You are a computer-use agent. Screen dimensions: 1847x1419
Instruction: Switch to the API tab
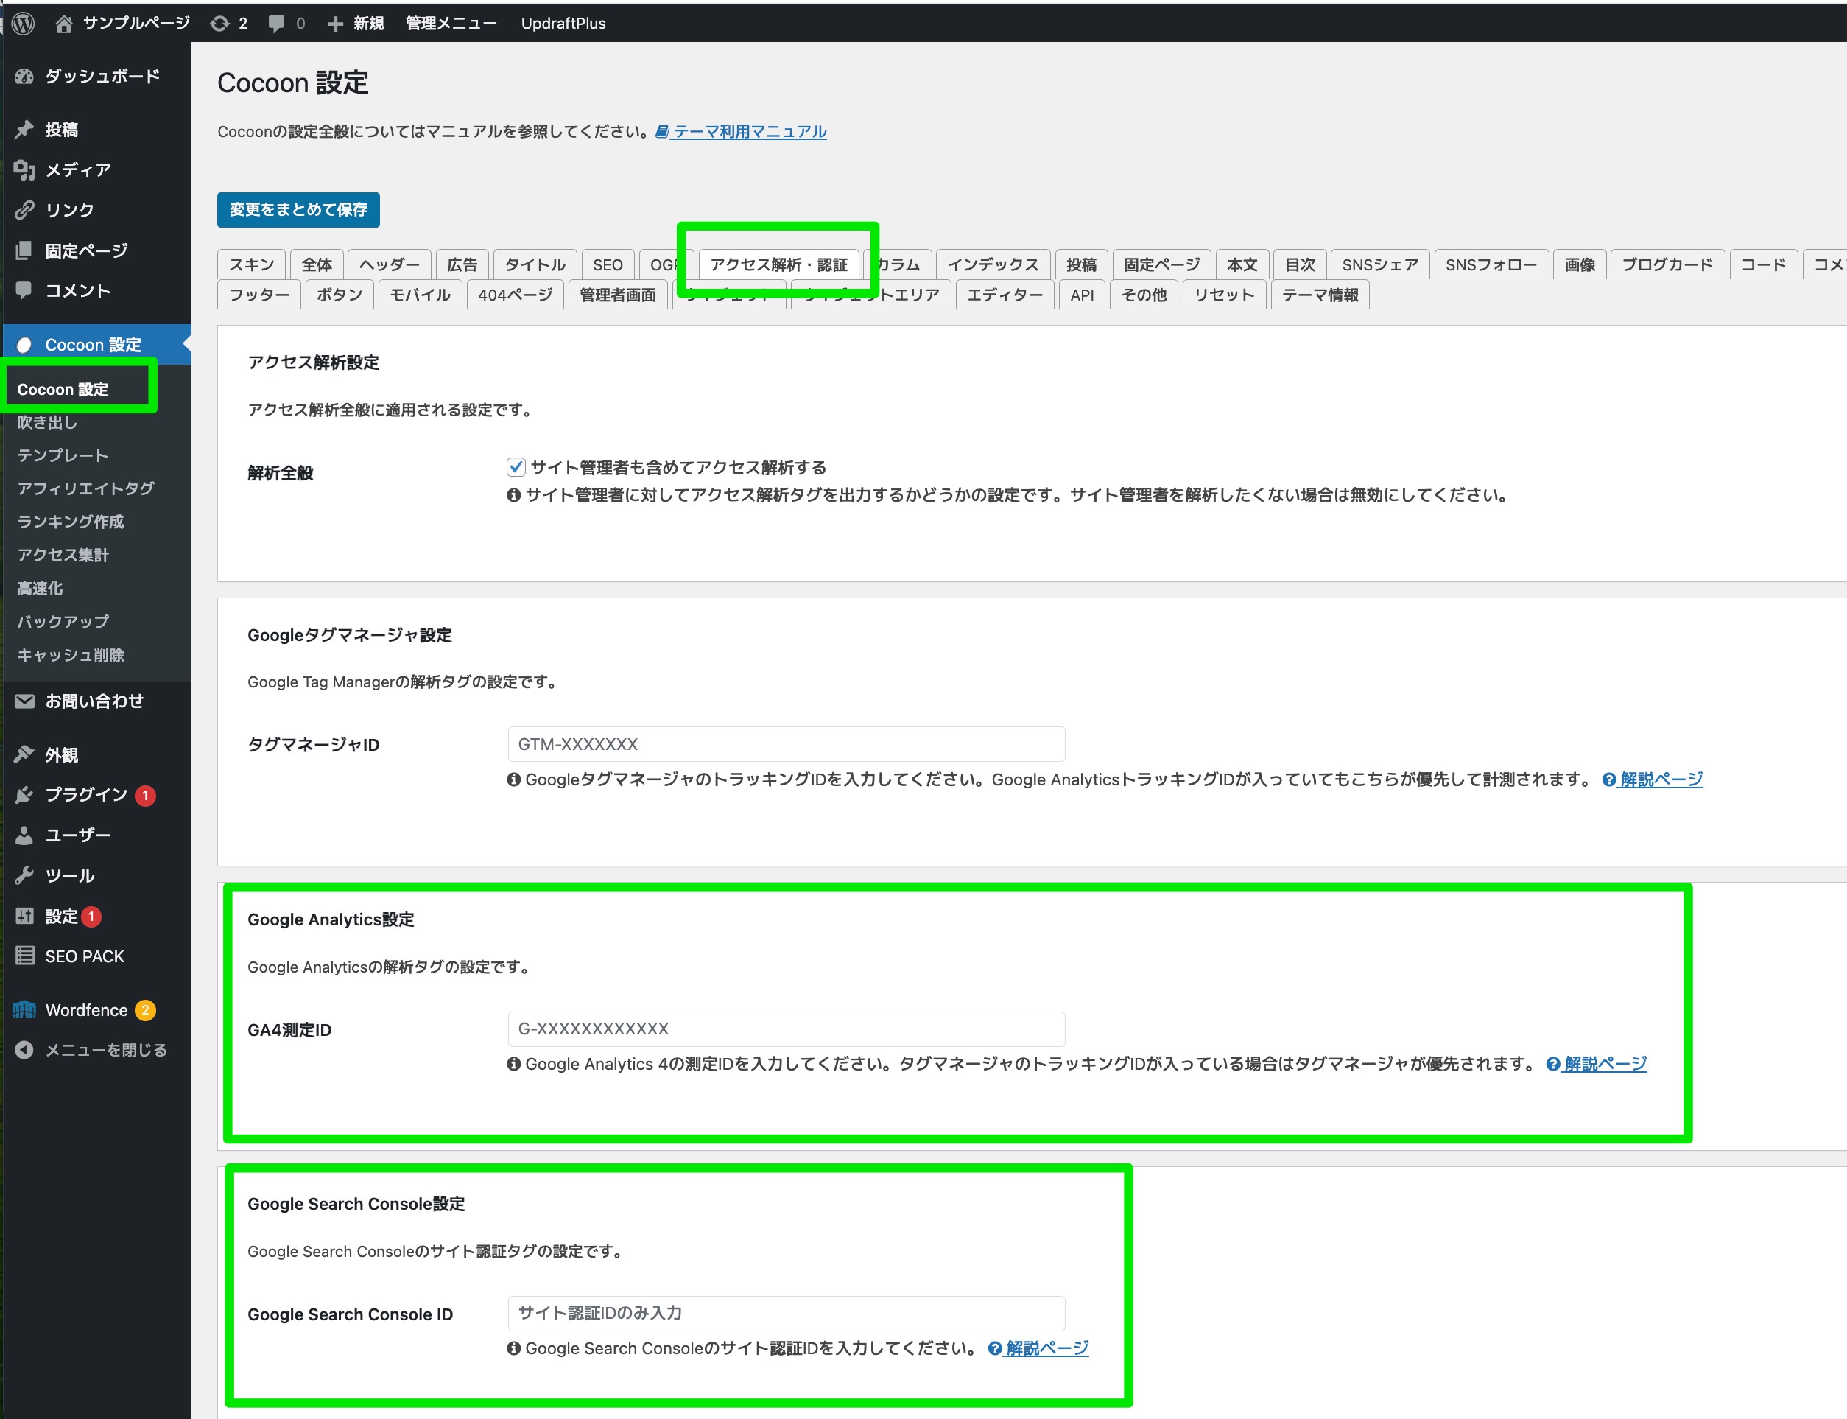1081,295
